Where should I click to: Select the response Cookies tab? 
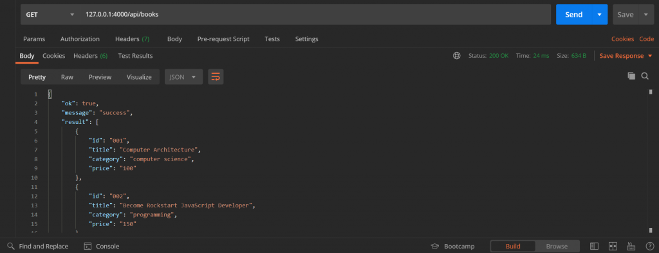coord(54,55)
